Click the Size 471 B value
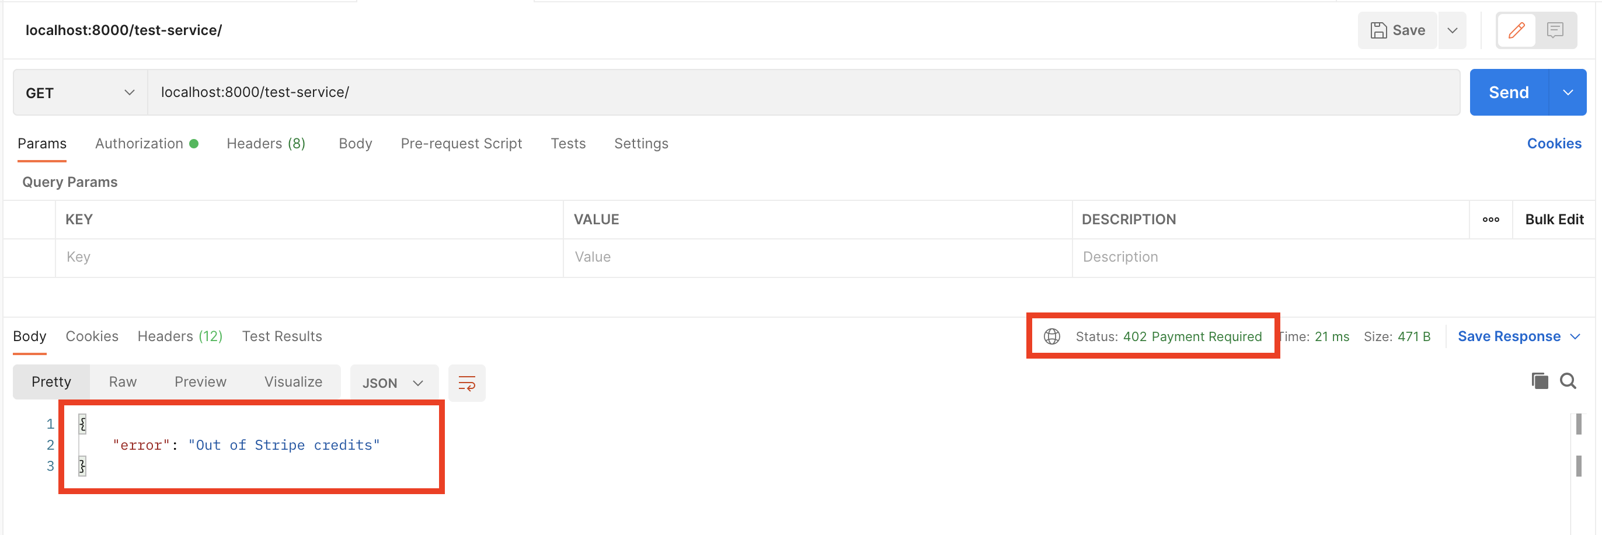Screen dimensions: 1602x535 pos(1413,336)
